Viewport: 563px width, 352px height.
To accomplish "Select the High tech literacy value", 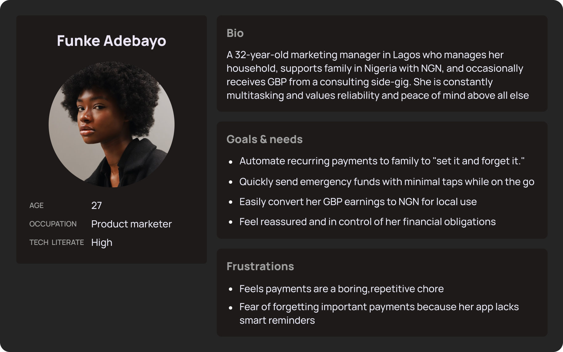I will coord(102,242).
